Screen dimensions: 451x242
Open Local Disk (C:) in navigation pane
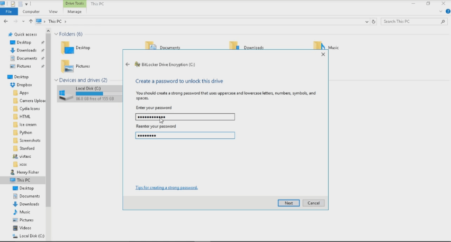tap(32, 236)
